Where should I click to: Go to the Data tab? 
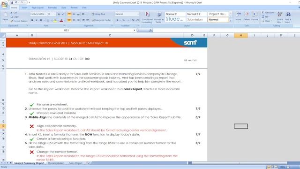point(64,8)
